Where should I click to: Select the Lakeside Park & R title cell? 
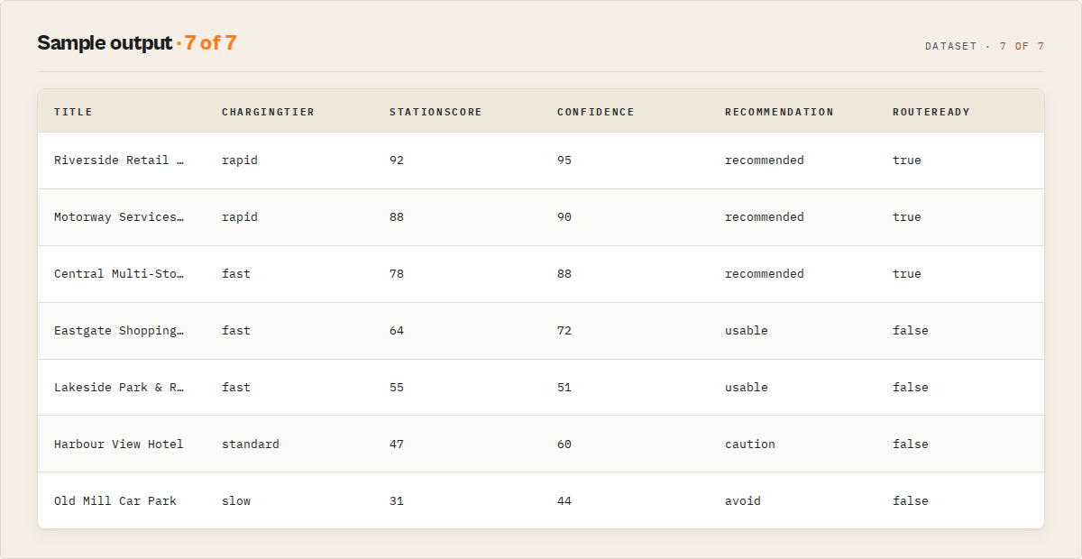(119, 388)
